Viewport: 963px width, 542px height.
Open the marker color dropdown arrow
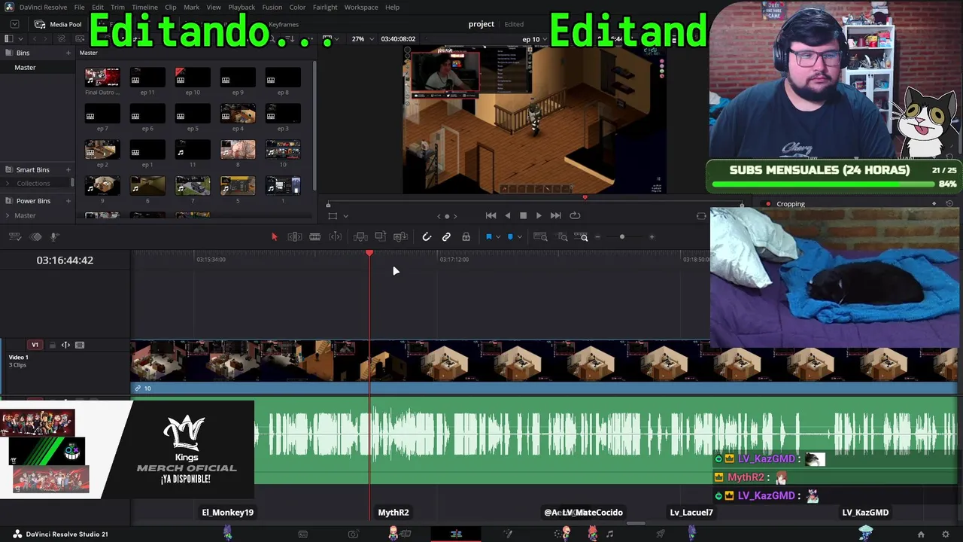(519, 237)
